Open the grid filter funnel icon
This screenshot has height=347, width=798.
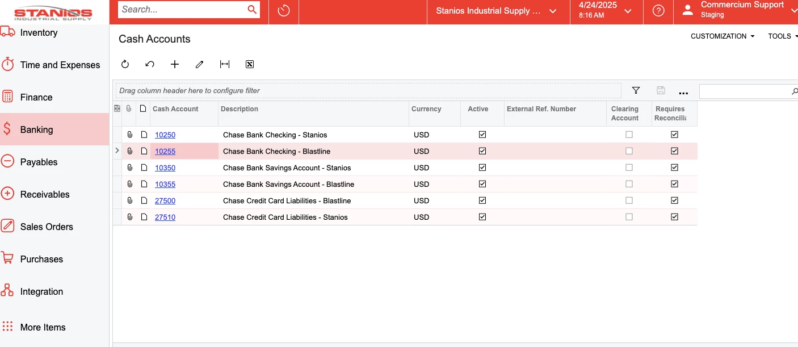tap(636, 90)
